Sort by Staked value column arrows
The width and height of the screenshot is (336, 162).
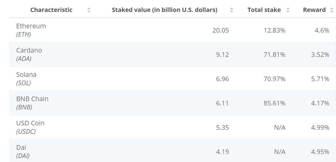(232, 10)
